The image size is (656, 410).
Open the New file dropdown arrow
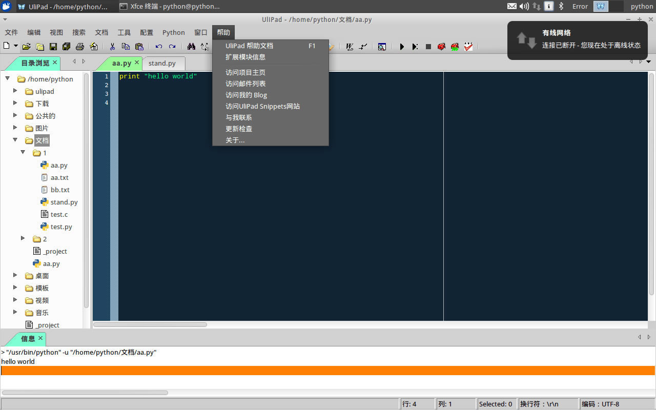16,46
